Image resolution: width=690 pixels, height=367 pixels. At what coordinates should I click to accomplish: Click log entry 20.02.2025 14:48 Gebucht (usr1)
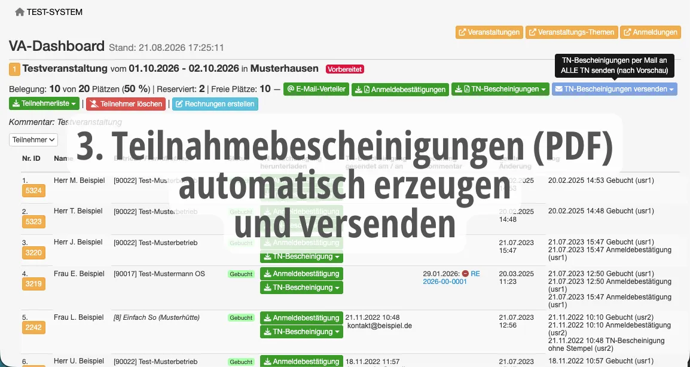pos(601,211)
